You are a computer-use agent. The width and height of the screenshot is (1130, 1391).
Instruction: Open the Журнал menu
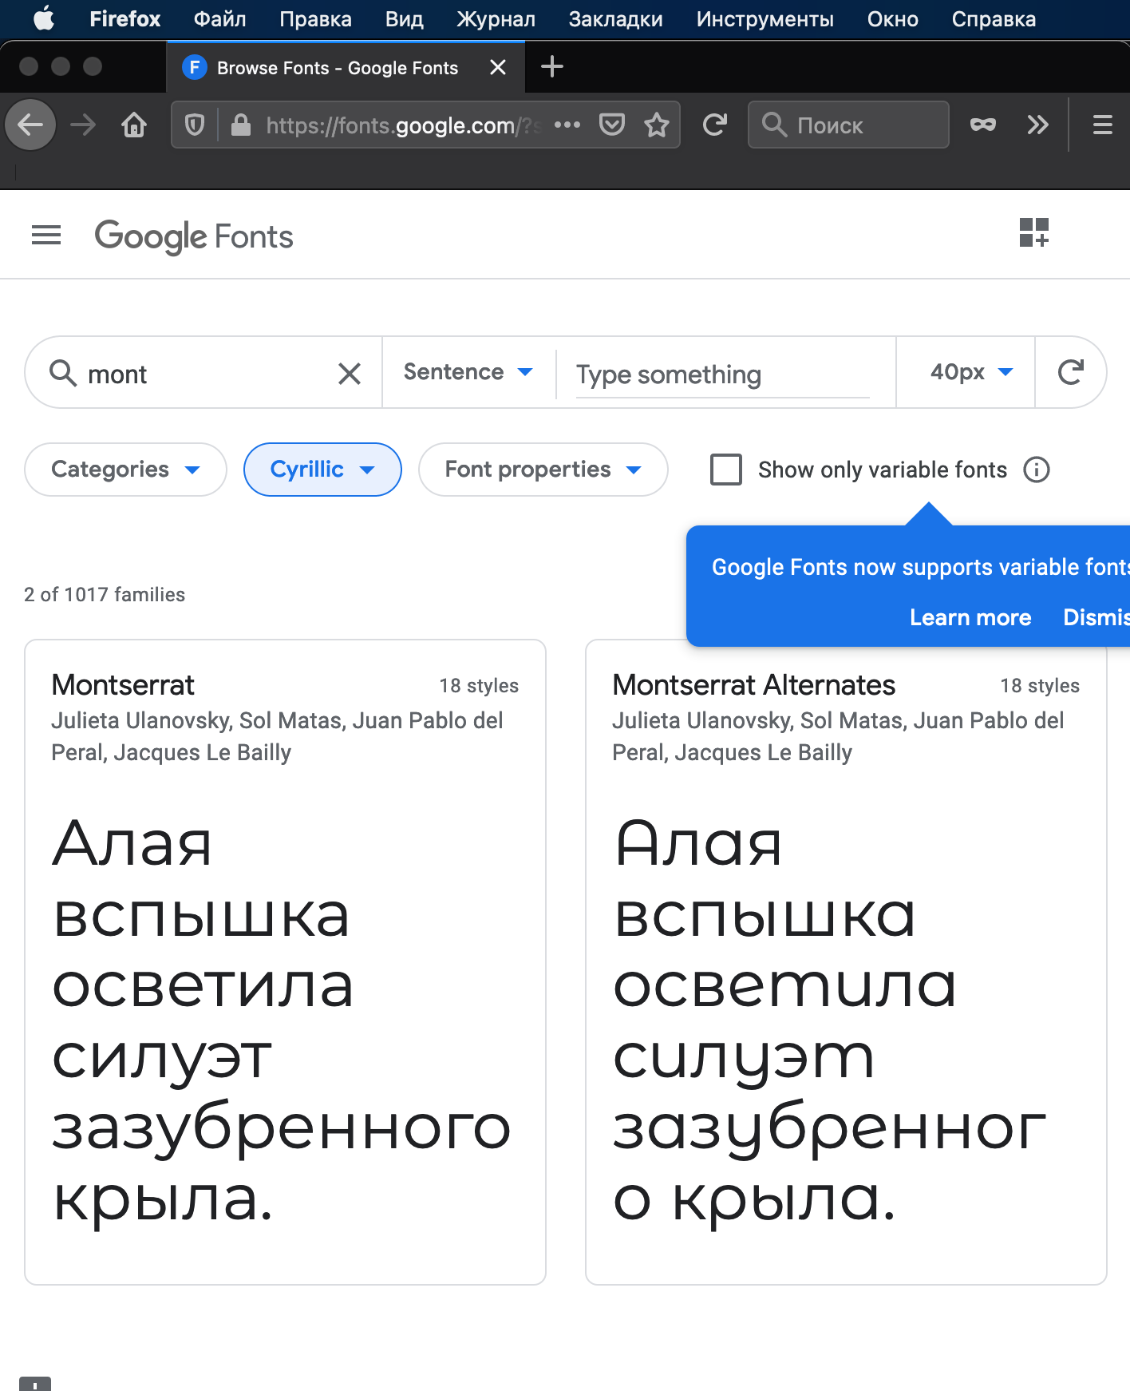coord(496,19)
